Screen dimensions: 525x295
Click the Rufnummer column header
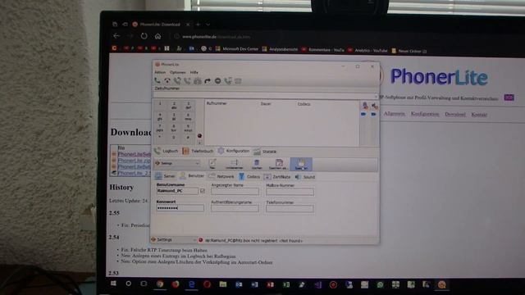coord(217,103)
